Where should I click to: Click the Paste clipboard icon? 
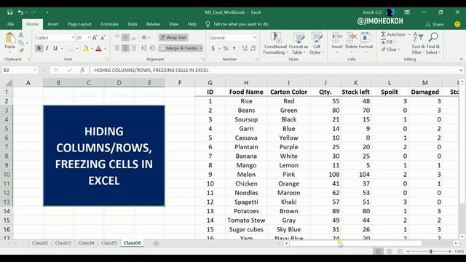tap(10, 38)
